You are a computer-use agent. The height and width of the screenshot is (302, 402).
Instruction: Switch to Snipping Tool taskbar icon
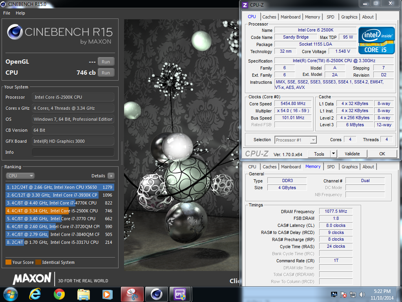point(132,294)
